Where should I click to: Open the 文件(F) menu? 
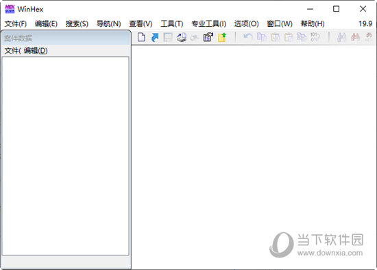pos(16,23)
